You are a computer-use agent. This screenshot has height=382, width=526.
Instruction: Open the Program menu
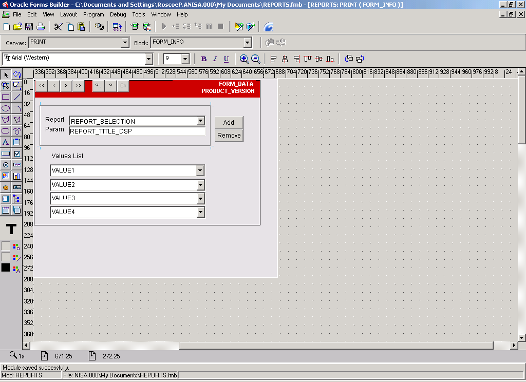click(93, 14)
